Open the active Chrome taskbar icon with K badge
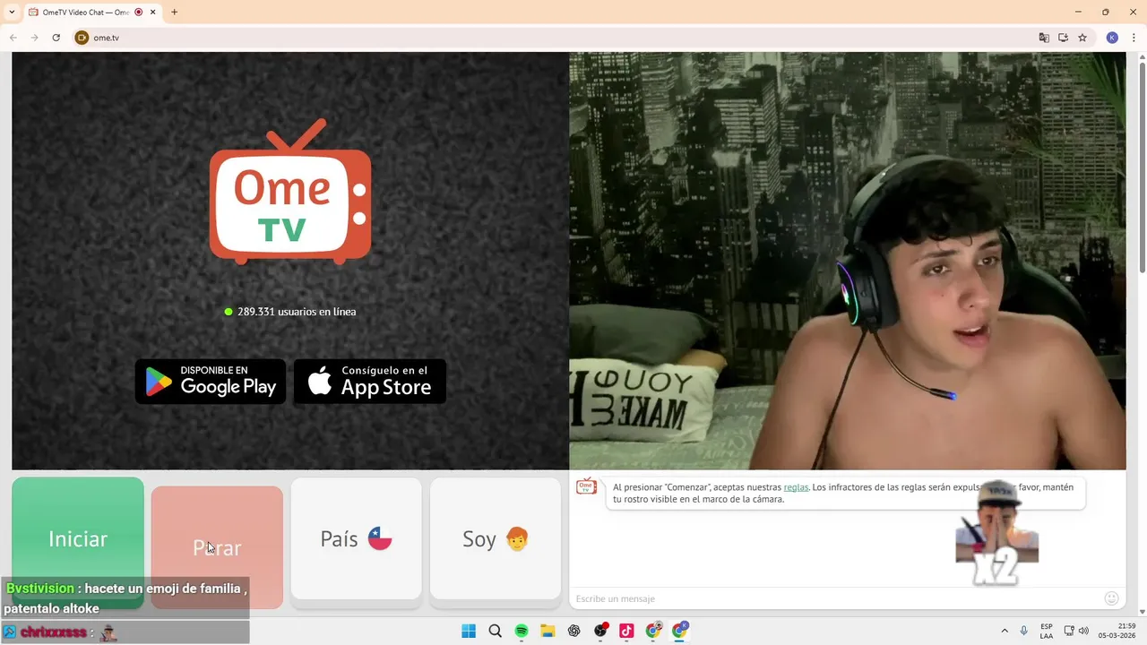Screen dimensions: 1147x645 click(679, 631)
